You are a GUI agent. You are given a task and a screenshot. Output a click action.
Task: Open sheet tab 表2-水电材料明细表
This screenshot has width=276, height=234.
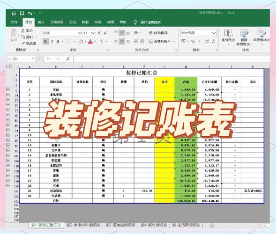click(x=83, y=225)
